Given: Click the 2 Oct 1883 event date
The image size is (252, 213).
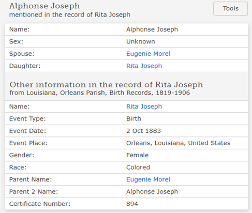Looking at the screenshot, I should click(143, 131).
